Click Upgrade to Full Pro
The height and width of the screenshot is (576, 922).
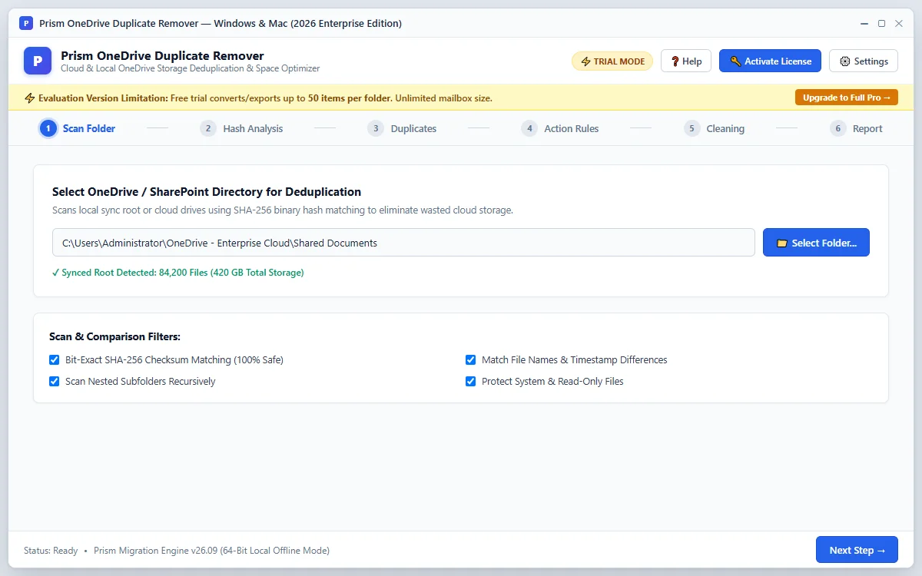click(847, 98)
